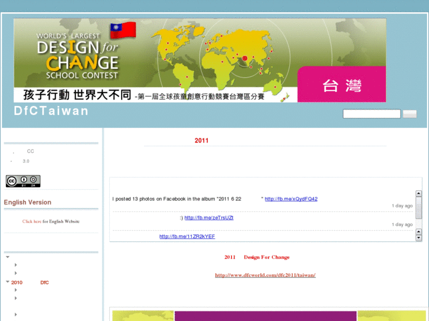The height and width of the screenshot is (321, 429).
Task: Click the bottom-most feed scroll-down arrow
Action: tap(418, 238)
